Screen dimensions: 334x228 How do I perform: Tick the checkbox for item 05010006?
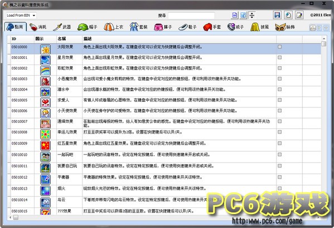[279, 111]
